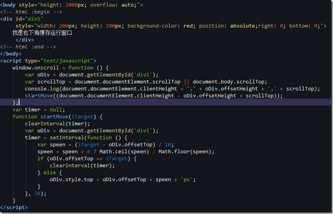
Task: Click the '}, 30);' line
Action: coord(36,194)
